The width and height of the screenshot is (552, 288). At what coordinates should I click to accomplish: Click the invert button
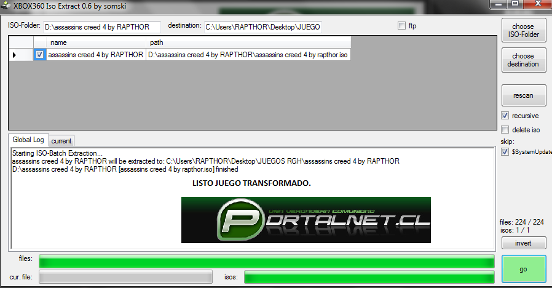tap(524, 243)
